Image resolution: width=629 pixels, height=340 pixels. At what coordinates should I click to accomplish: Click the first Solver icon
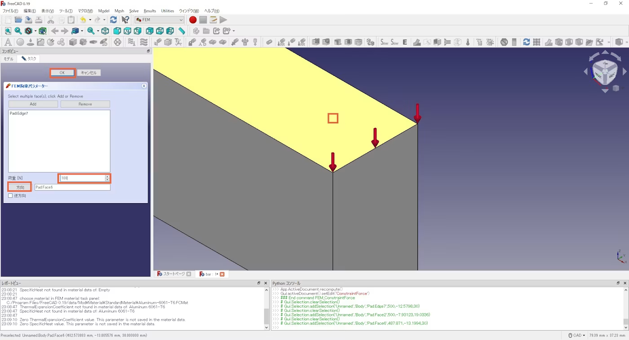click(x=384, y=42)
